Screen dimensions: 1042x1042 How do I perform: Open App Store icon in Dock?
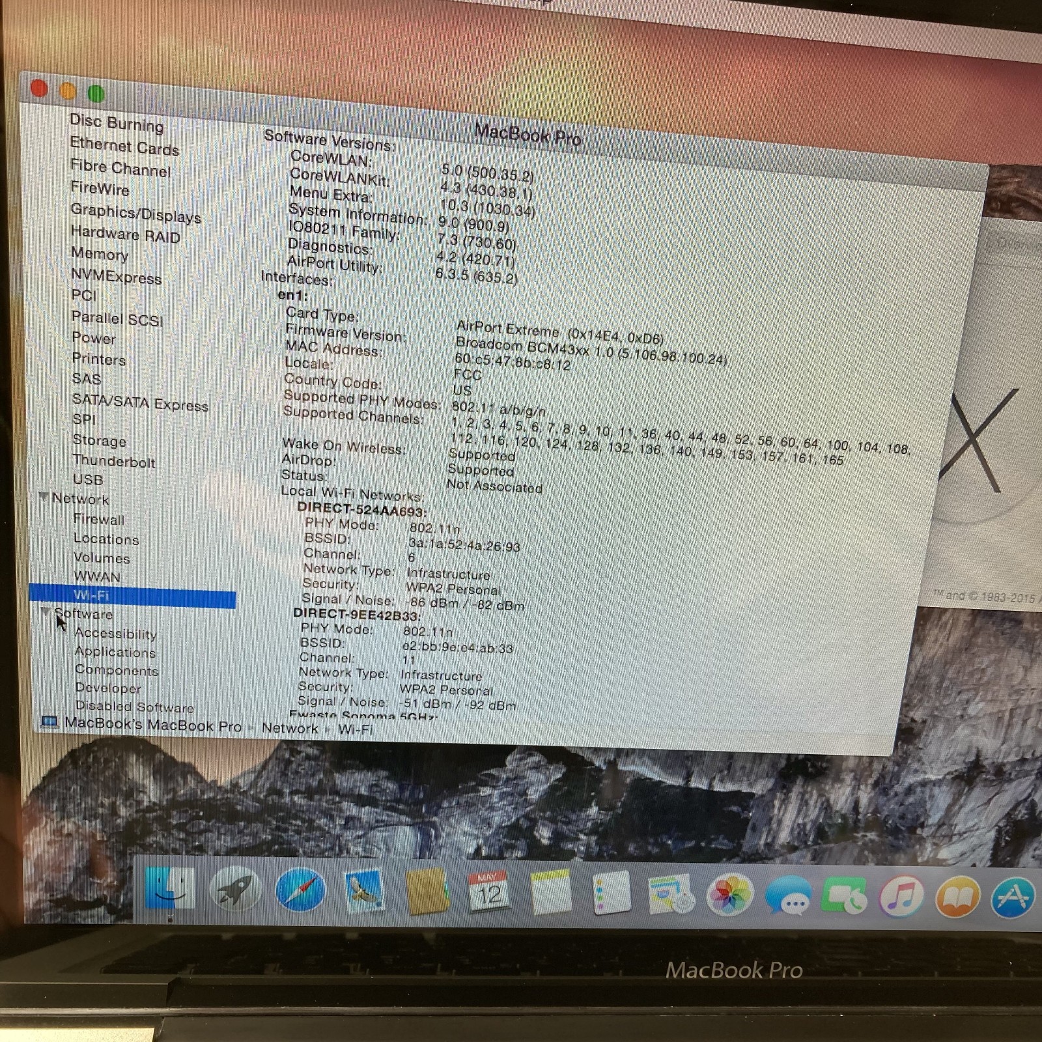pos(1013,897)
